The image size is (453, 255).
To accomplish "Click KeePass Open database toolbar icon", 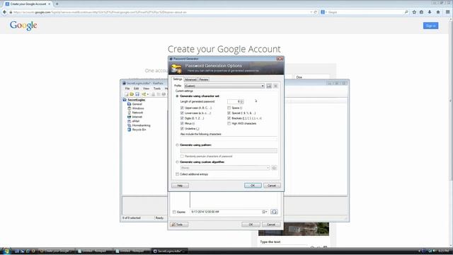I will (132, 94).
